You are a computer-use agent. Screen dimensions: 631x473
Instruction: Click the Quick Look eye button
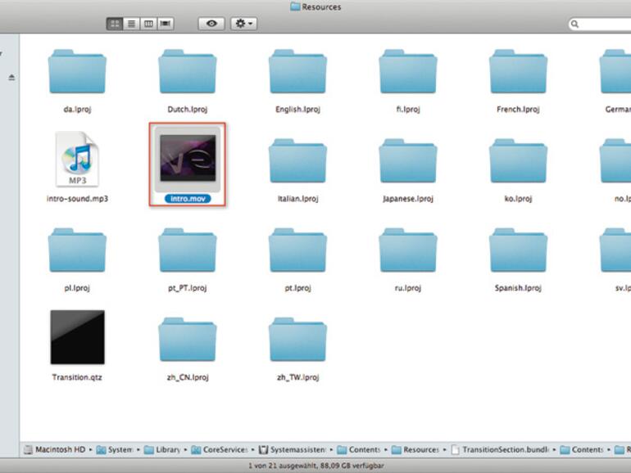coord(211,24)
